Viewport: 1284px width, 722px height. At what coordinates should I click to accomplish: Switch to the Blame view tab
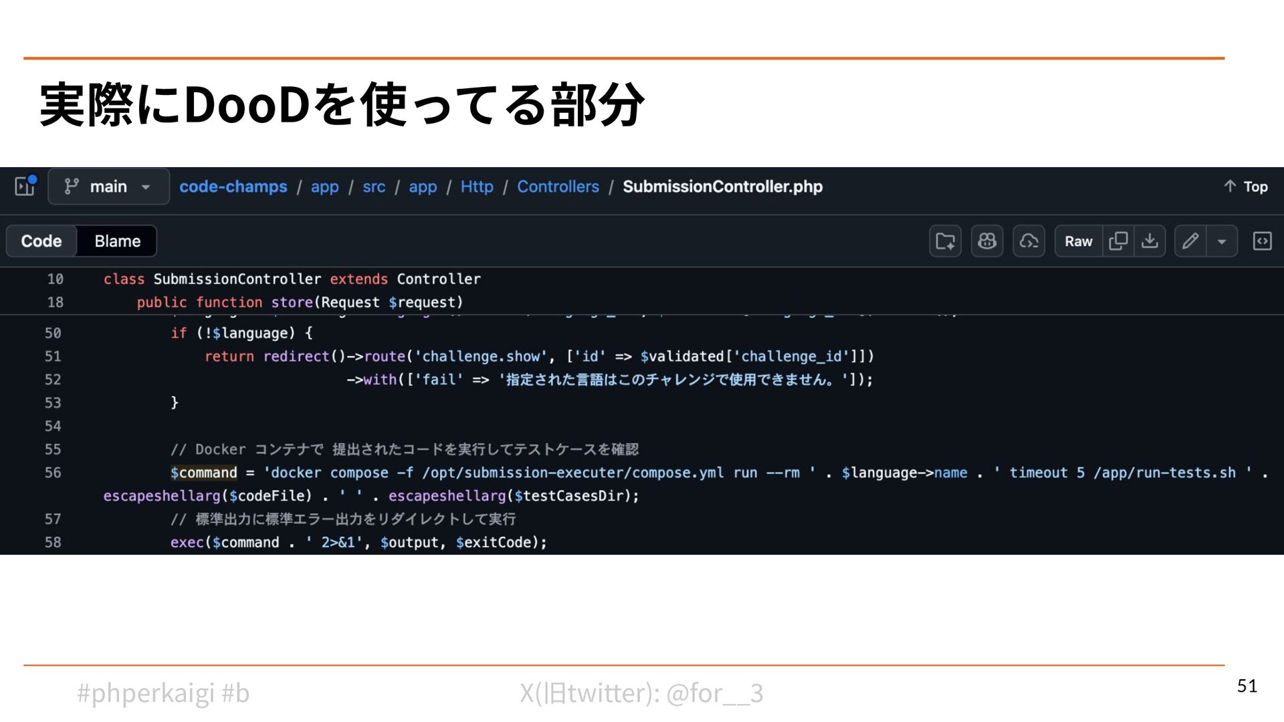117,241
